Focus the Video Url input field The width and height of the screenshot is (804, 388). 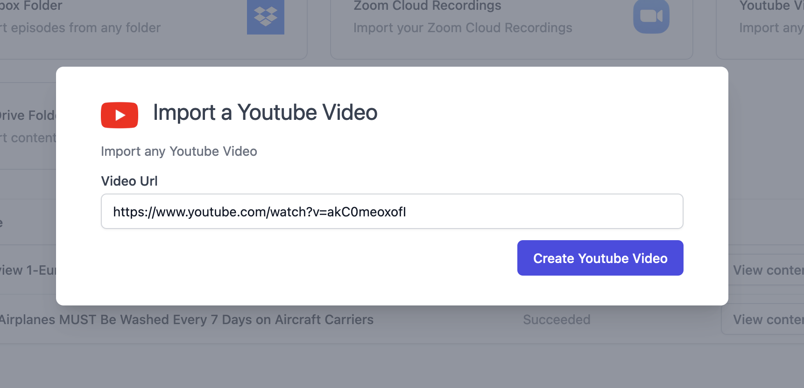(392, 212)
